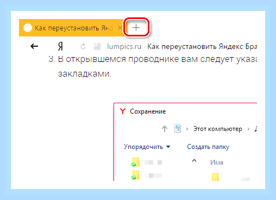This screenshot has height=200, width=276.
Task: Click the 'Создать папку' button
Action: pos(208,147)
